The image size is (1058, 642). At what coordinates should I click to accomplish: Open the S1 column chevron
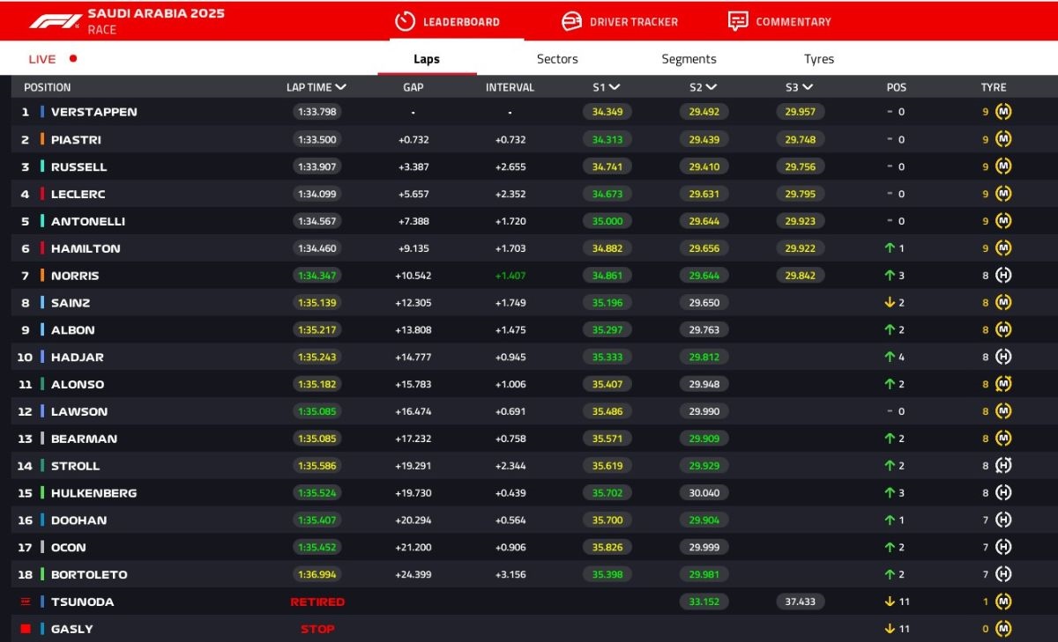coord(615,87)
